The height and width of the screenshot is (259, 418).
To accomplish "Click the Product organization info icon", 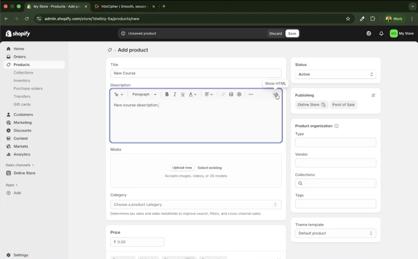I will pos(336,126).
